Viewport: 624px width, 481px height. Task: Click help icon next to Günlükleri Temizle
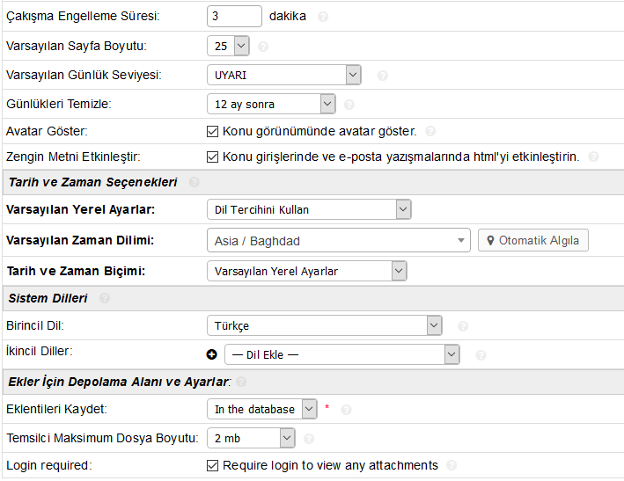coord(349,105)
